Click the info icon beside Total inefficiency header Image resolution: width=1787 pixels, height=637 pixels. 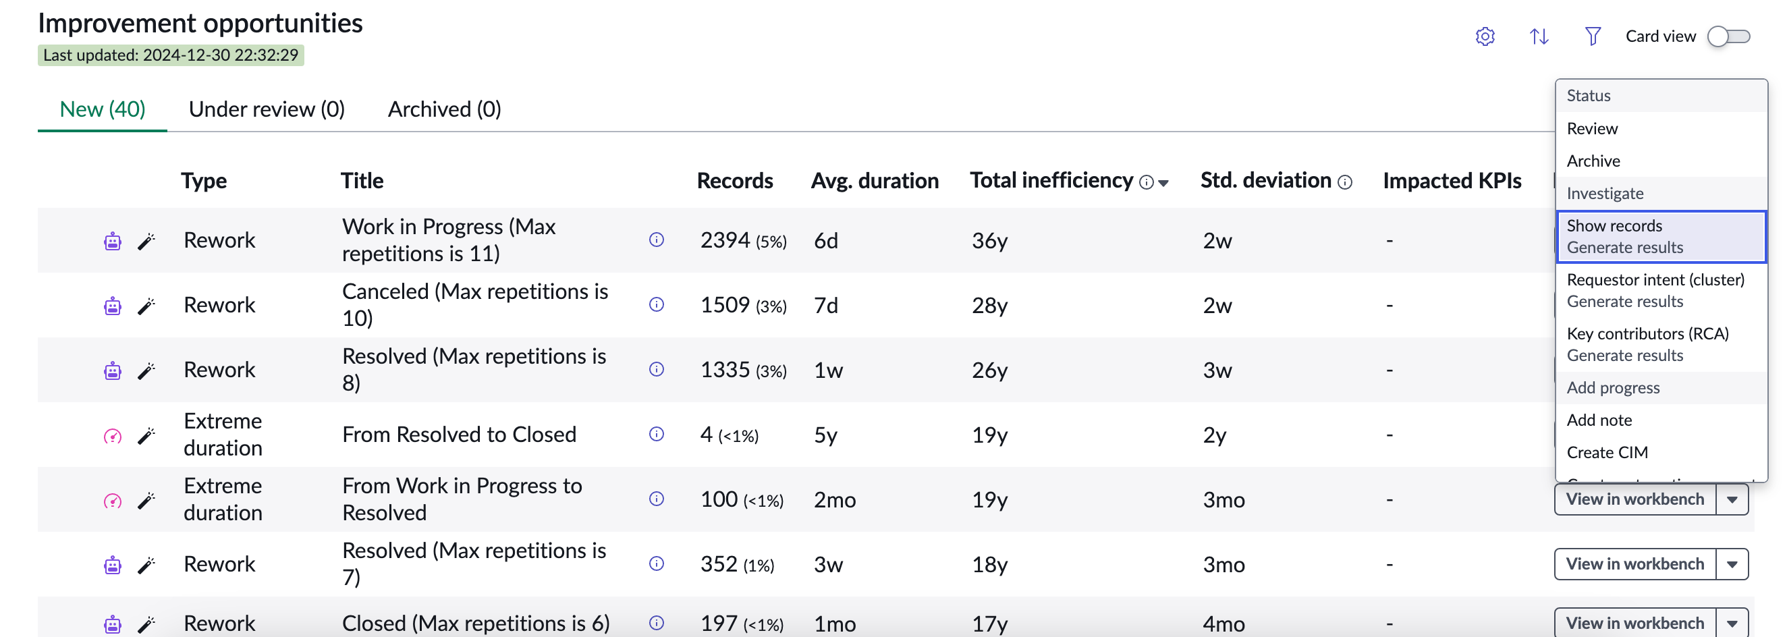[1146, 182]
